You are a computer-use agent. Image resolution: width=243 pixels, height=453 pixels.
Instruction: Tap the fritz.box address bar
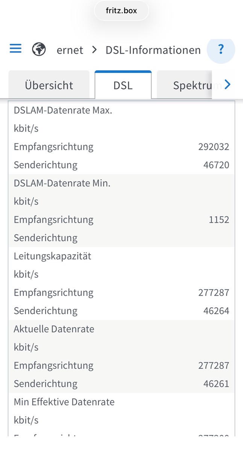[x=121, y=11]
